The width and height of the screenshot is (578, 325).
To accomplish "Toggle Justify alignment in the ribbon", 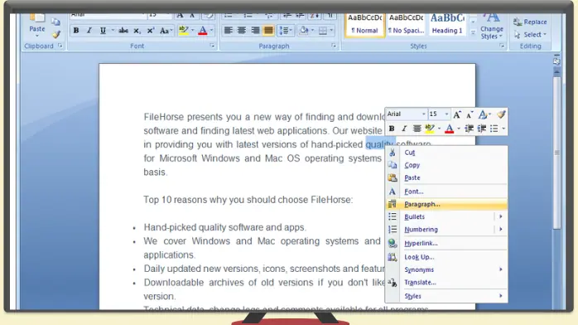I will click(268, 30).
